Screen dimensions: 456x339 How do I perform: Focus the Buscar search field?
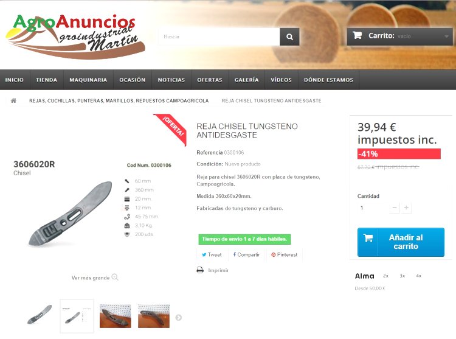tap(219, 37)
